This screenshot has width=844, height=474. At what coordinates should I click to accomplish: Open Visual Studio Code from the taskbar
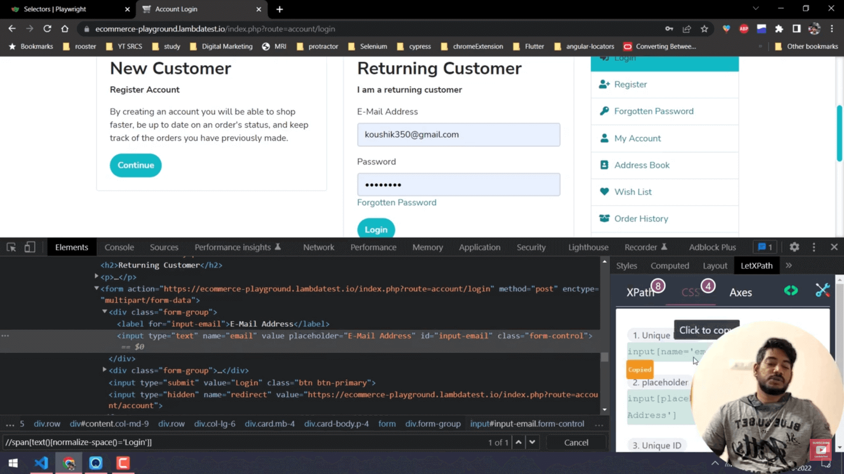click(x=41, y=463)
